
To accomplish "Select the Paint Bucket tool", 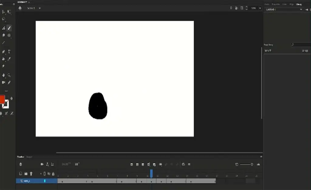I will tap(3, 59).
